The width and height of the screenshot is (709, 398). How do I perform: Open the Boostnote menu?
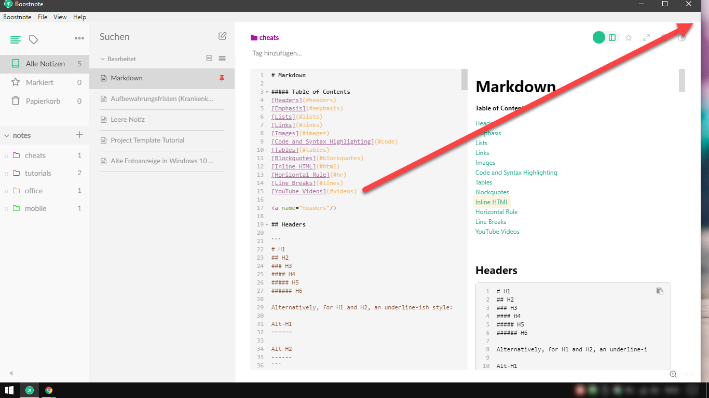pyautogui.click(x=17, y=17)
